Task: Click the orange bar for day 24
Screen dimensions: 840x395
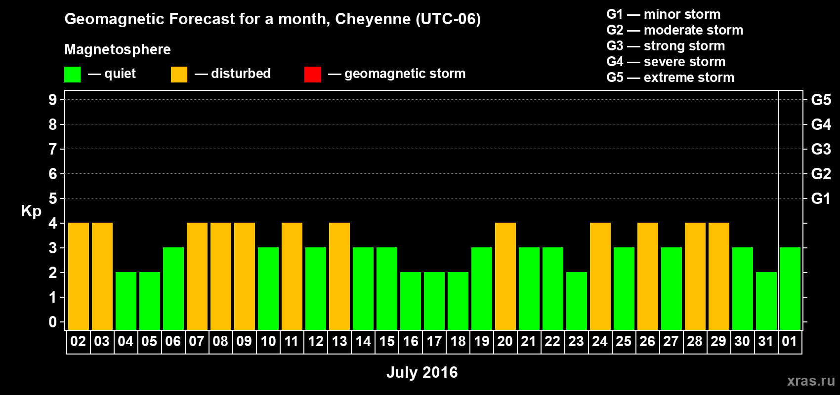Action: (x=600, y=276)
